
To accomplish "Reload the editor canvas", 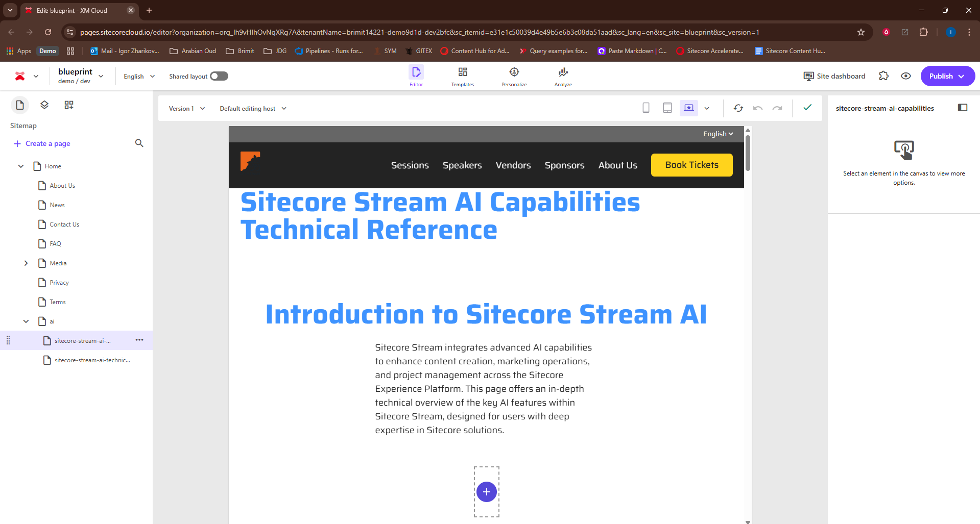I will click(738, 108).
